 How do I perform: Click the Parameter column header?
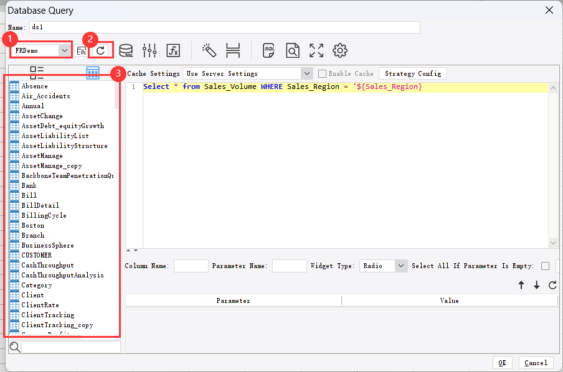pyautogui.click(x=234, y=300)
